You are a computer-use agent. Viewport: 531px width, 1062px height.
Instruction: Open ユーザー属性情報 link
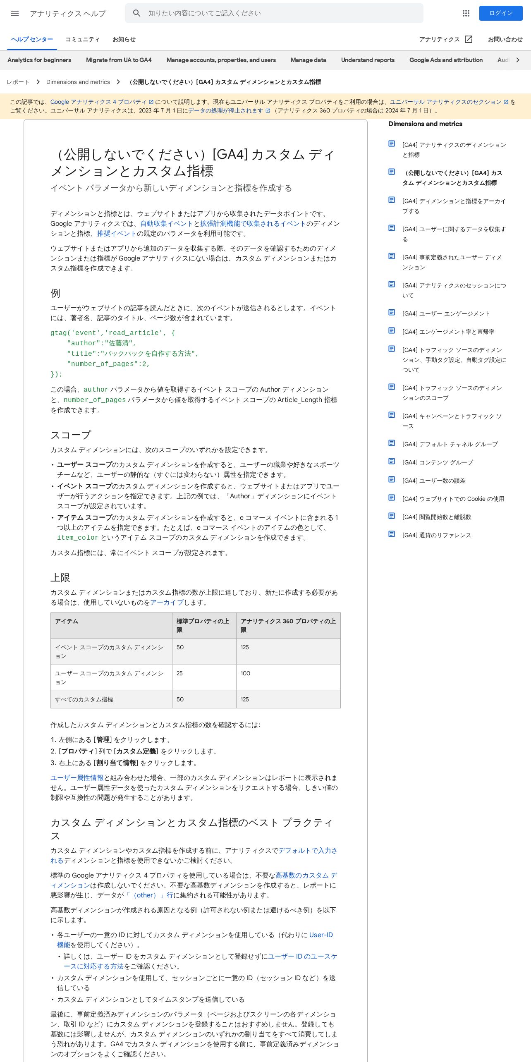[x=77, y=778]
